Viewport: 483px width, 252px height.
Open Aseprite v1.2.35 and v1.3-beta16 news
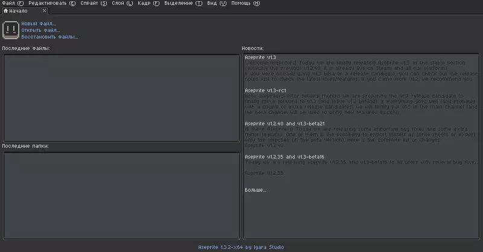pyautogui.click(x=284, y=157)
